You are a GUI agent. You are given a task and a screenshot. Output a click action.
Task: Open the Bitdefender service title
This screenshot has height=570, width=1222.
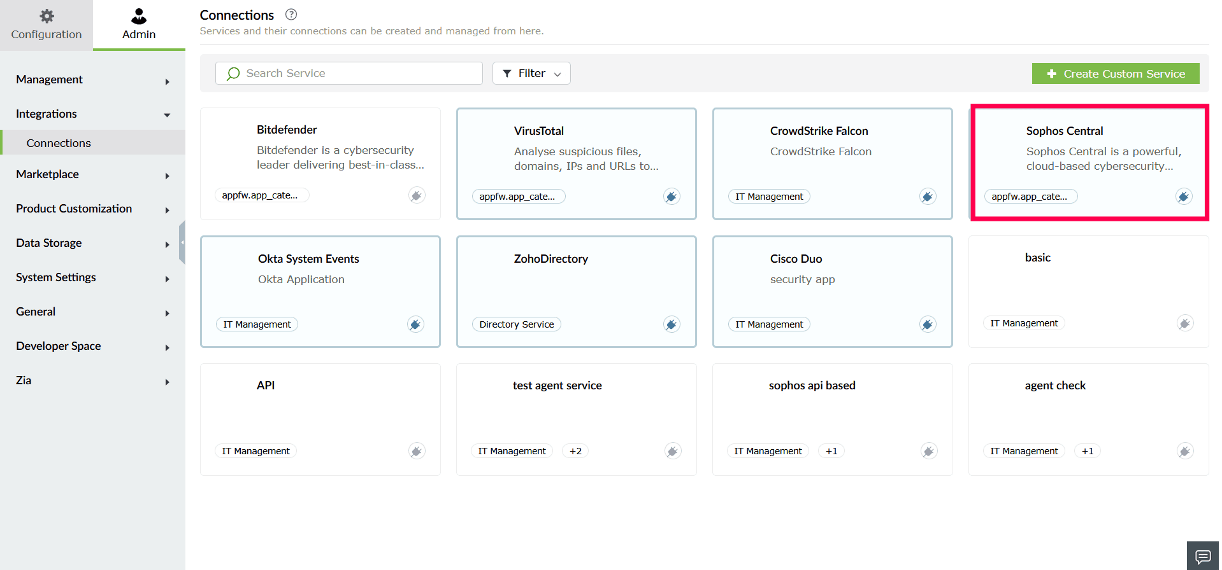[x=287, y=130]
